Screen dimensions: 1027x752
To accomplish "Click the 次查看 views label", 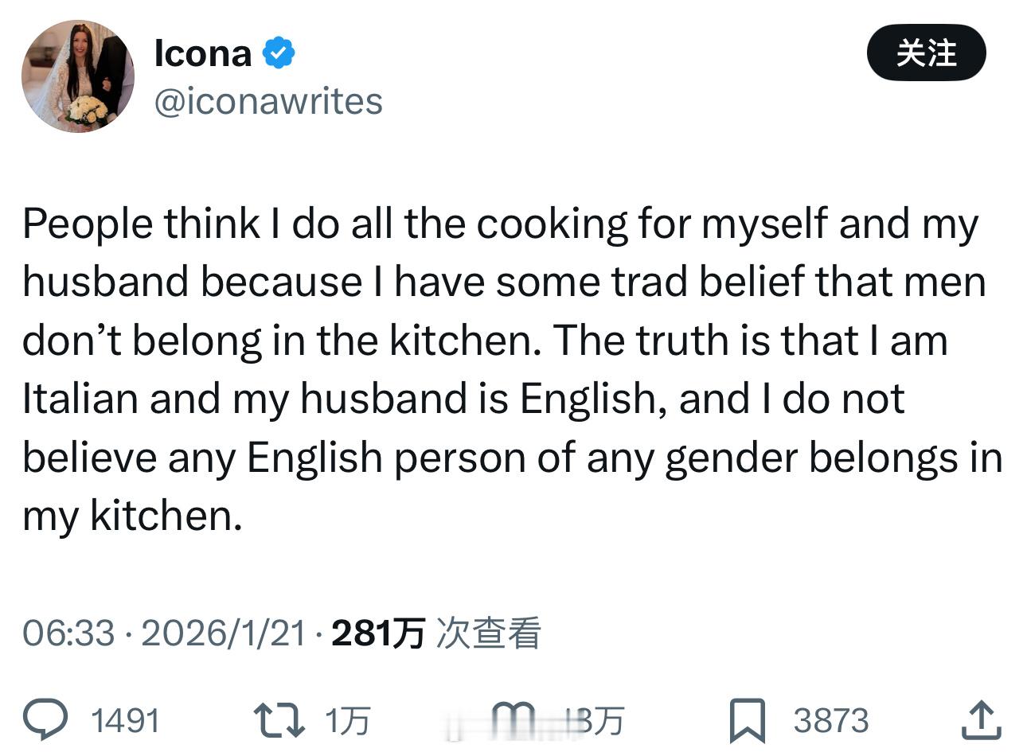I will click(x=489, y=633).
